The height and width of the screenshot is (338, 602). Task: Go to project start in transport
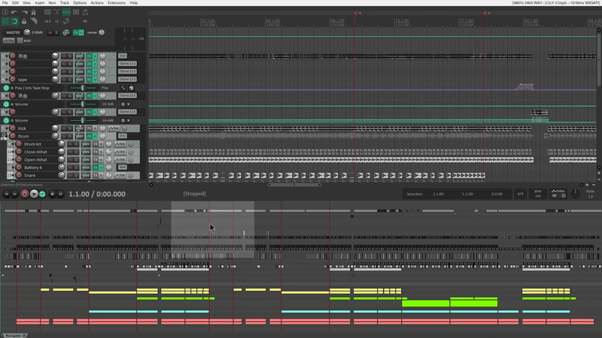tap(6, 195)
